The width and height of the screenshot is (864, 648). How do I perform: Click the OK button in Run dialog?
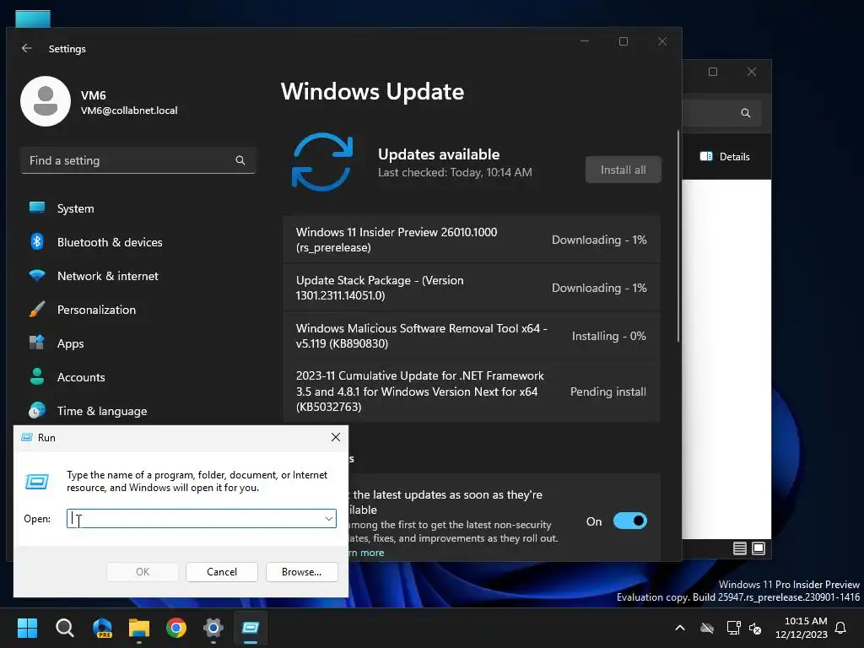(x=142, y=572)
